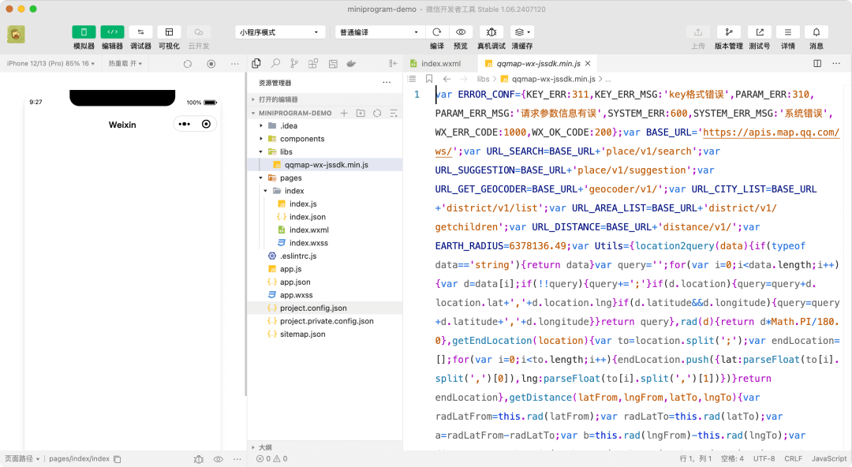The image size is (852, 467).
Task: Open the hot reload (热重载 开) dropdown
Action: (125, 64)
